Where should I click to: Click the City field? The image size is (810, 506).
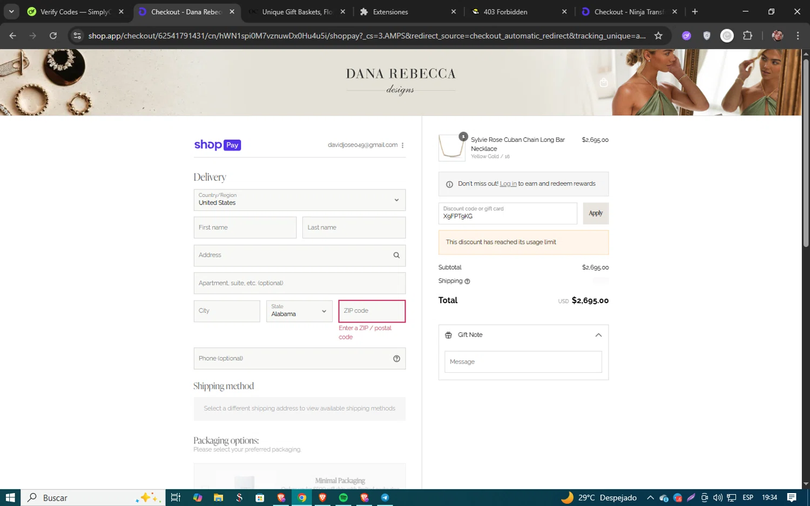click(x=227, y=311)
